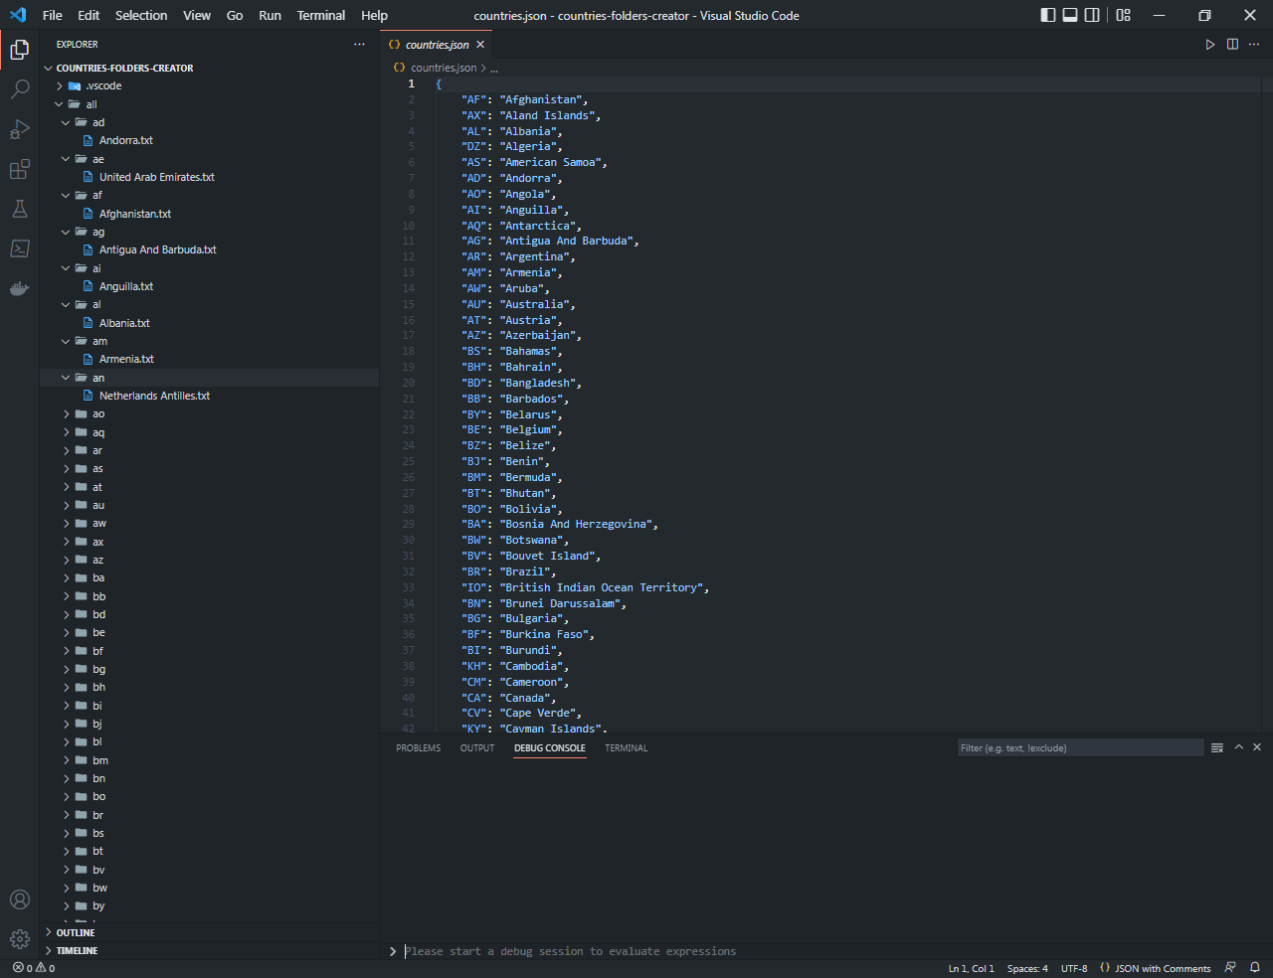Open the feedback icon in status bar
The height and width of the screenshot is (978, 1273).
1230,968
